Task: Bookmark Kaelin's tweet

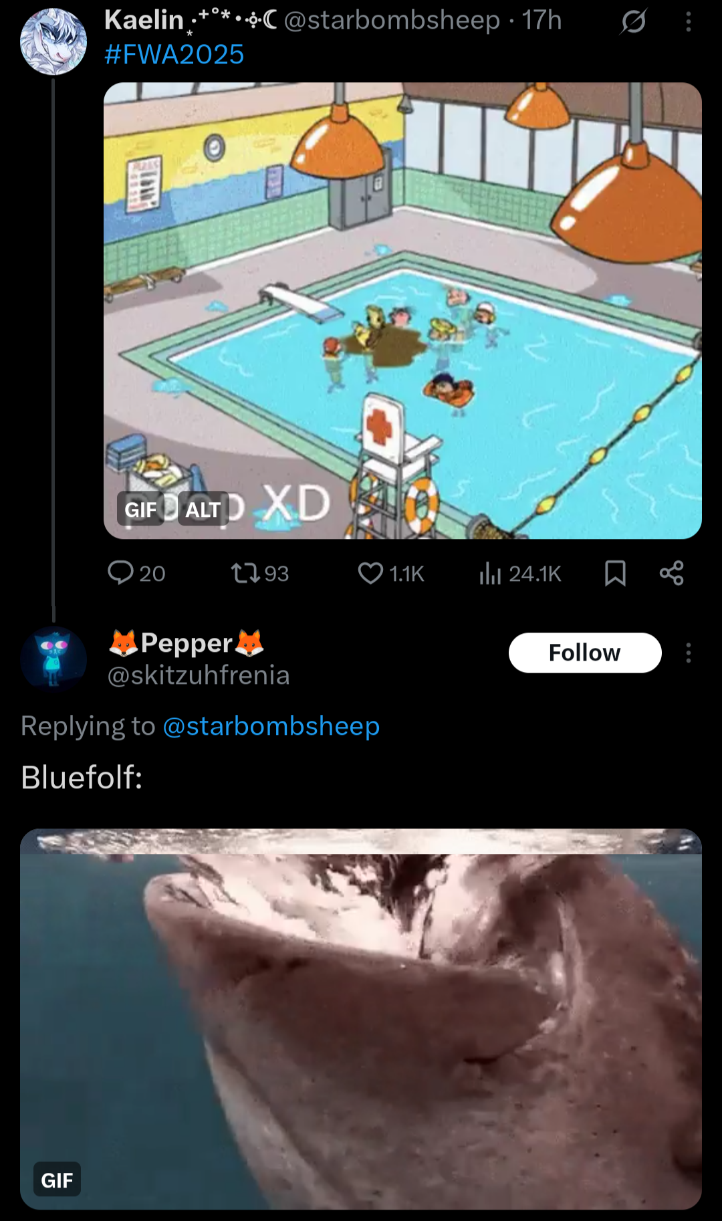Action: coord(615,573)
